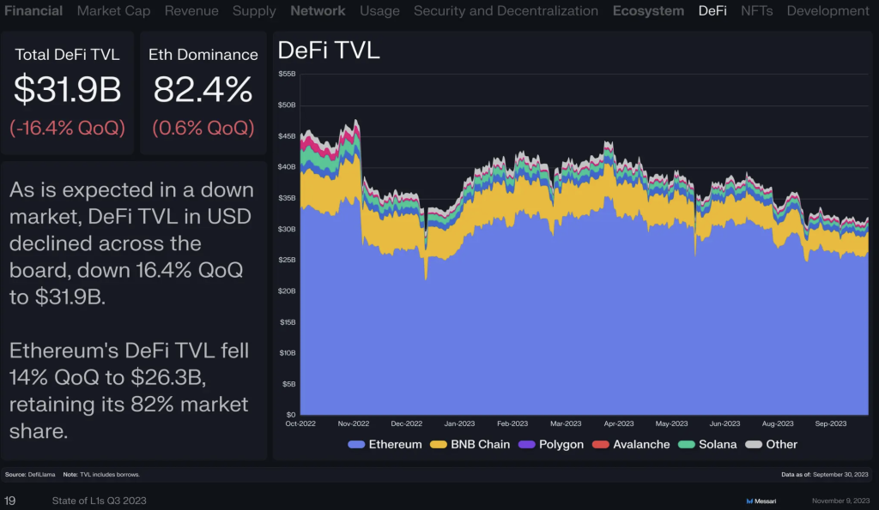Image resolution: width=879 pixels, height=510 pixels.
Task: Click the Source: DefiLlama note
Action: [30, 475]
